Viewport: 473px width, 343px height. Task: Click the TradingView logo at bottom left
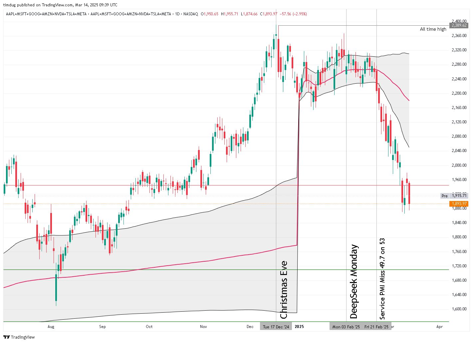click(x=19, y=337)
